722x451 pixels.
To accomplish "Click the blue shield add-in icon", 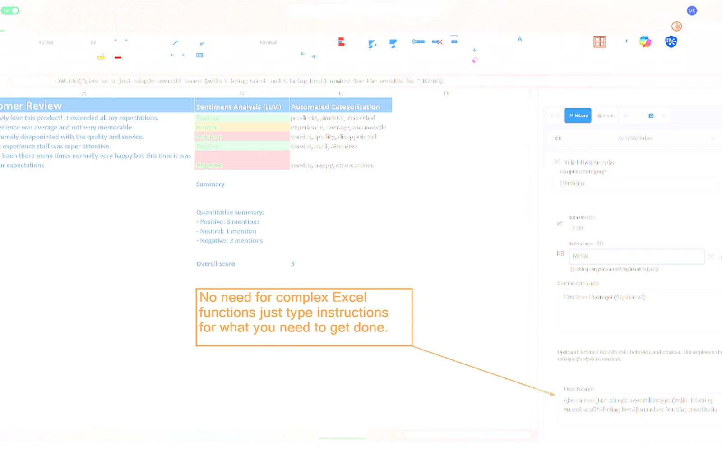I will (671, 42).
